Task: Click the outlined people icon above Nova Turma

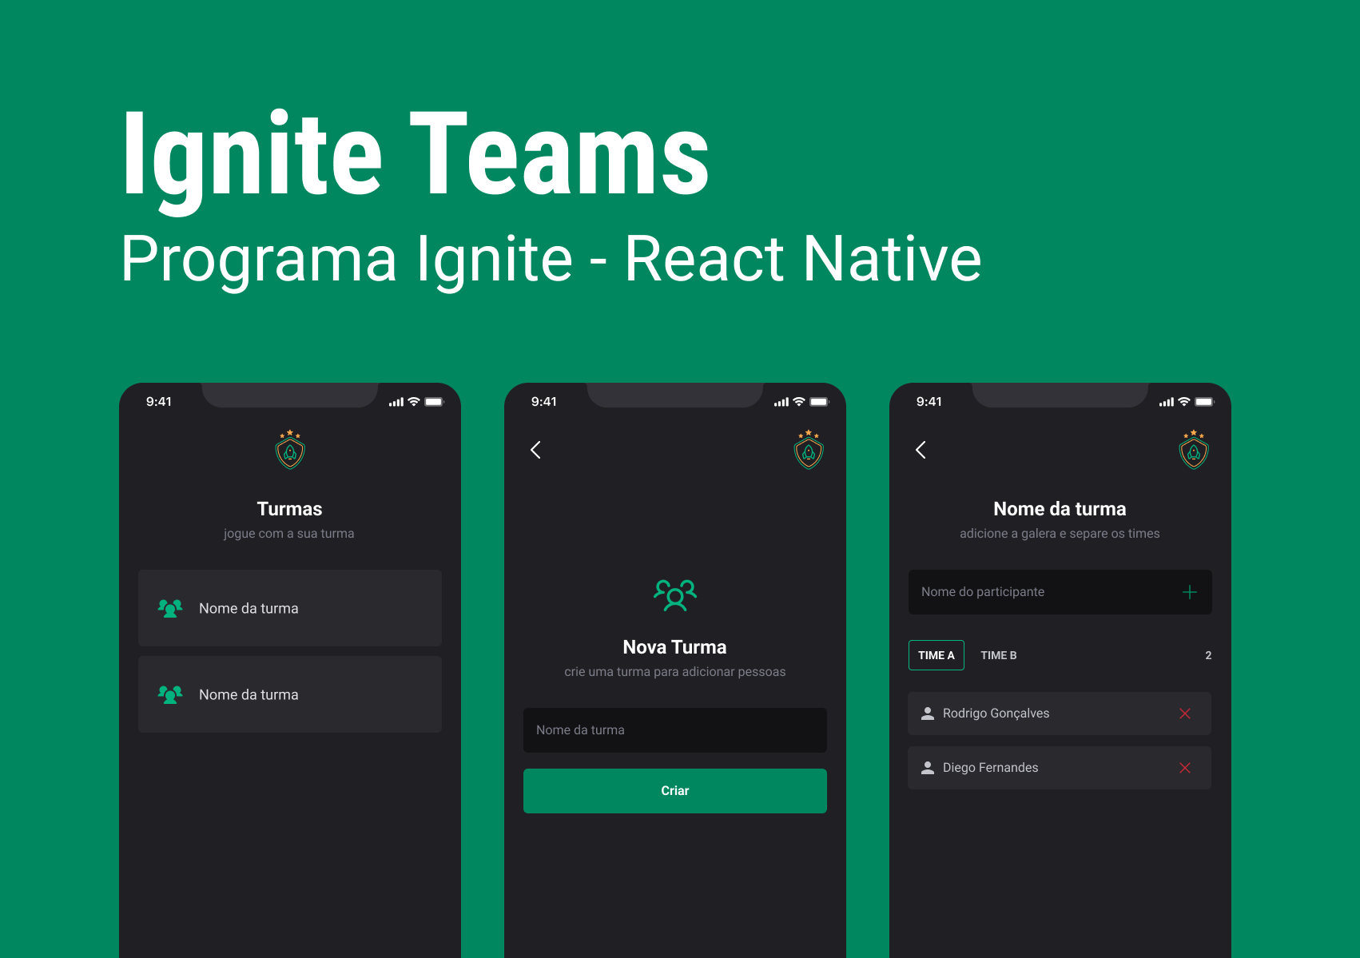Action: [x=675, y=595]
